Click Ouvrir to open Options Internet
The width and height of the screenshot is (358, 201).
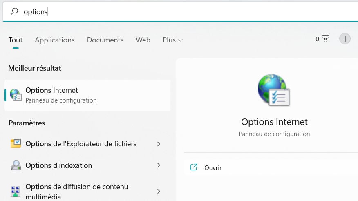pos(213,167)
